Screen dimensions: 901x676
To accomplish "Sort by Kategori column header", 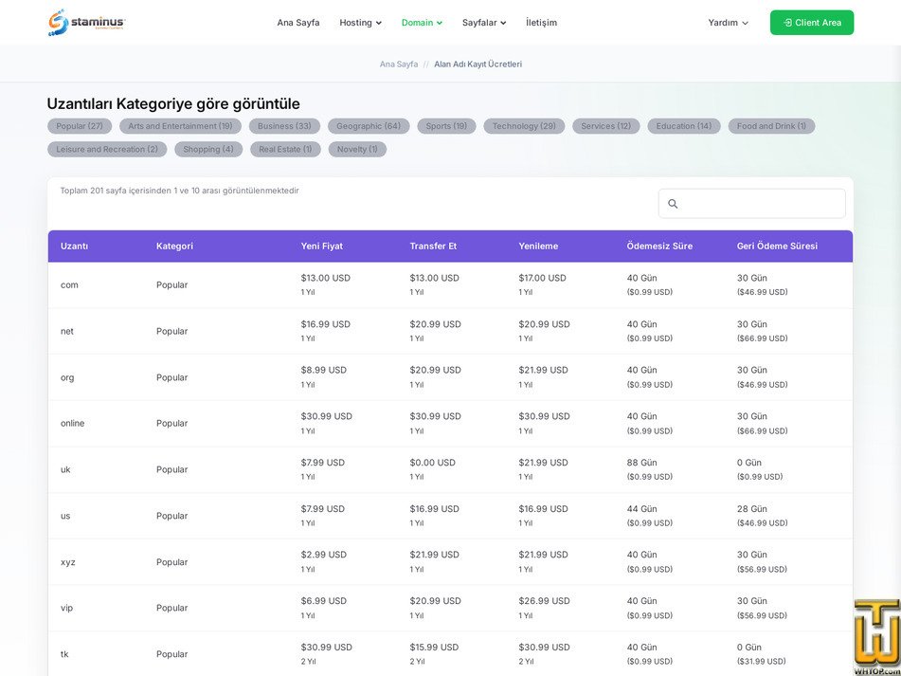I will (174, 246).
